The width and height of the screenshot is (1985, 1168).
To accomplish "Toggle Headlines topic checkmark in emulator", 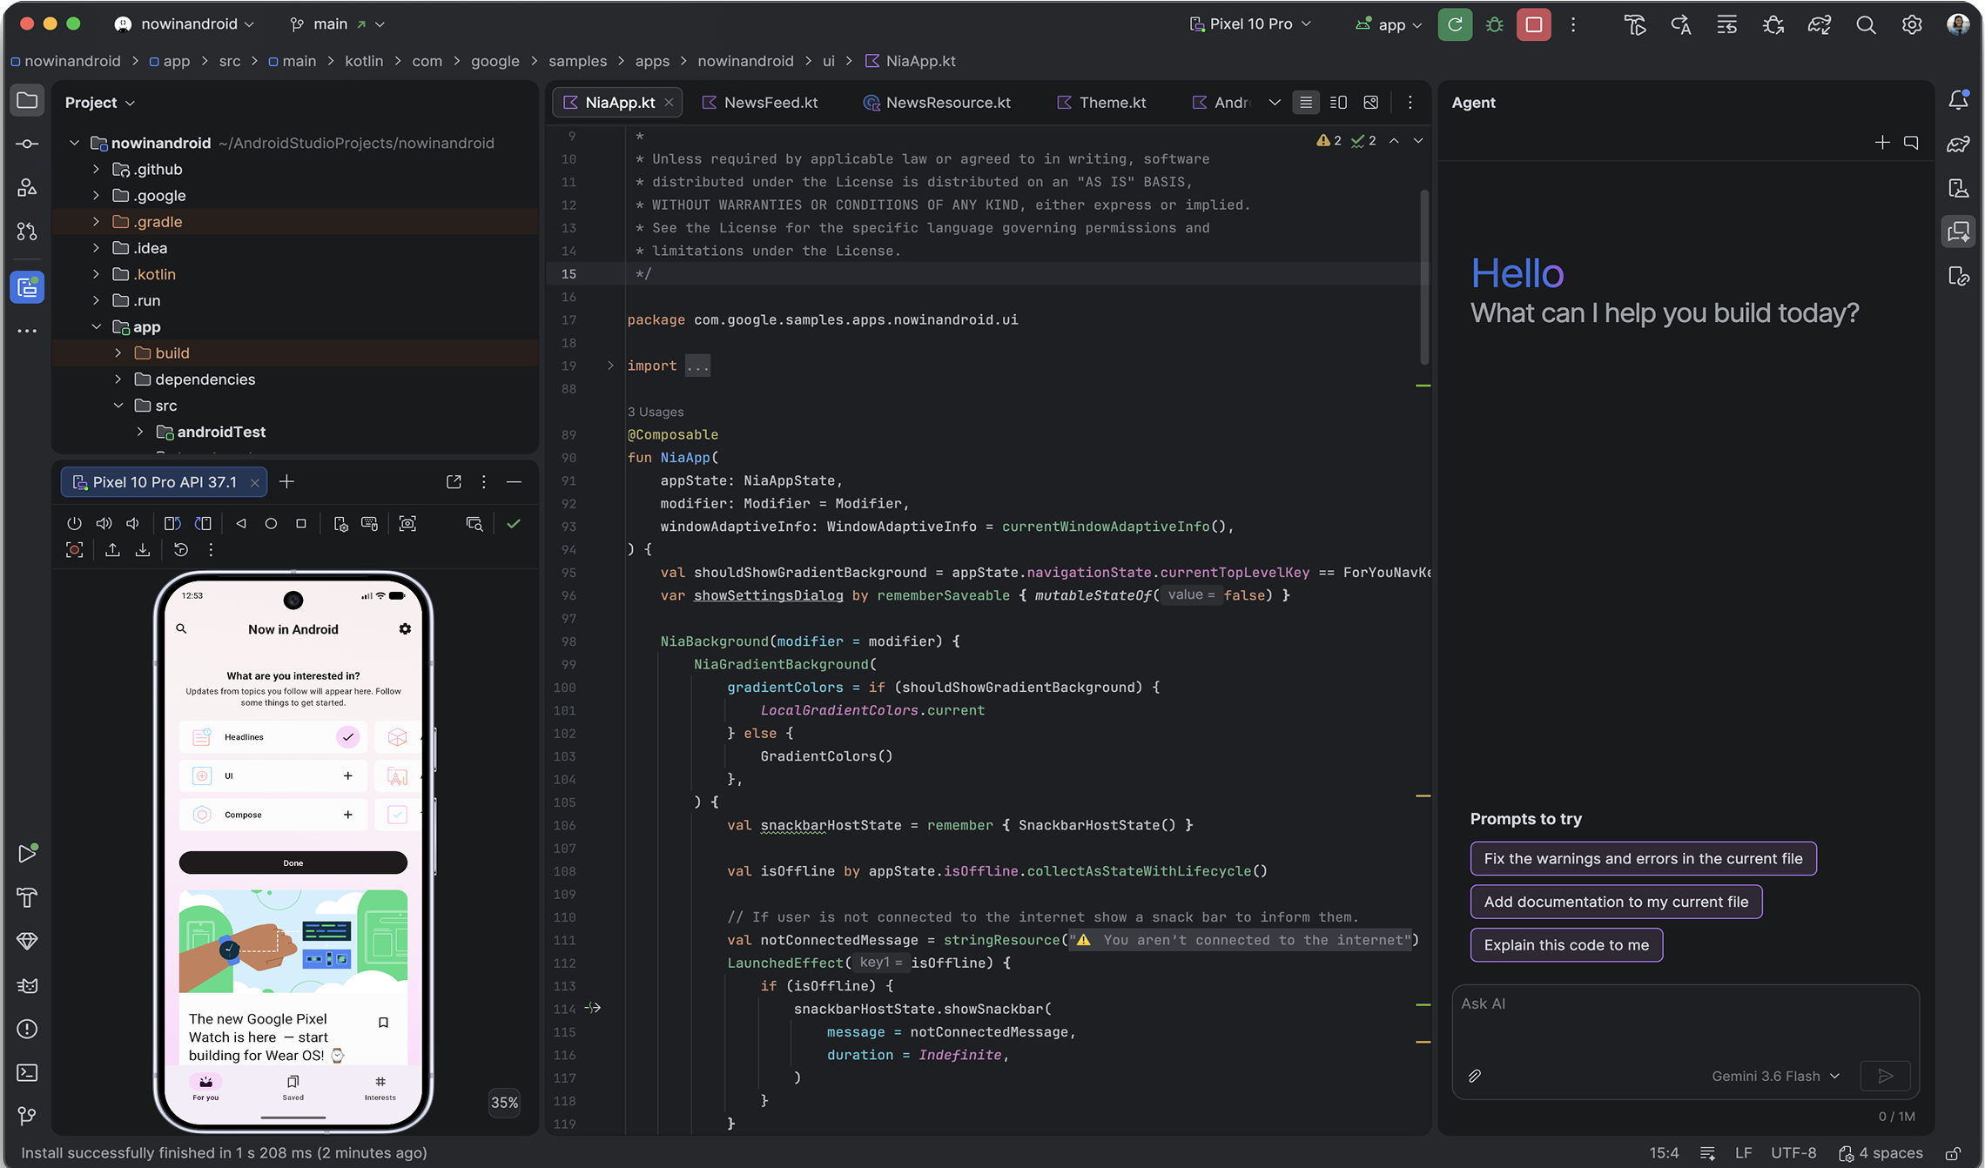I will [x=347, y=736].
